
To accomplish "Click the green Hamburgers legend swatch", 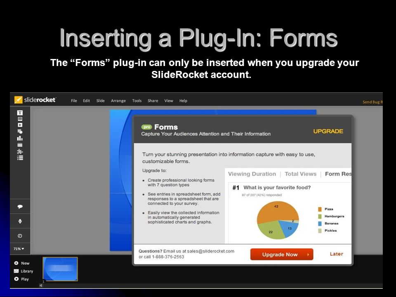I will 320,217.
